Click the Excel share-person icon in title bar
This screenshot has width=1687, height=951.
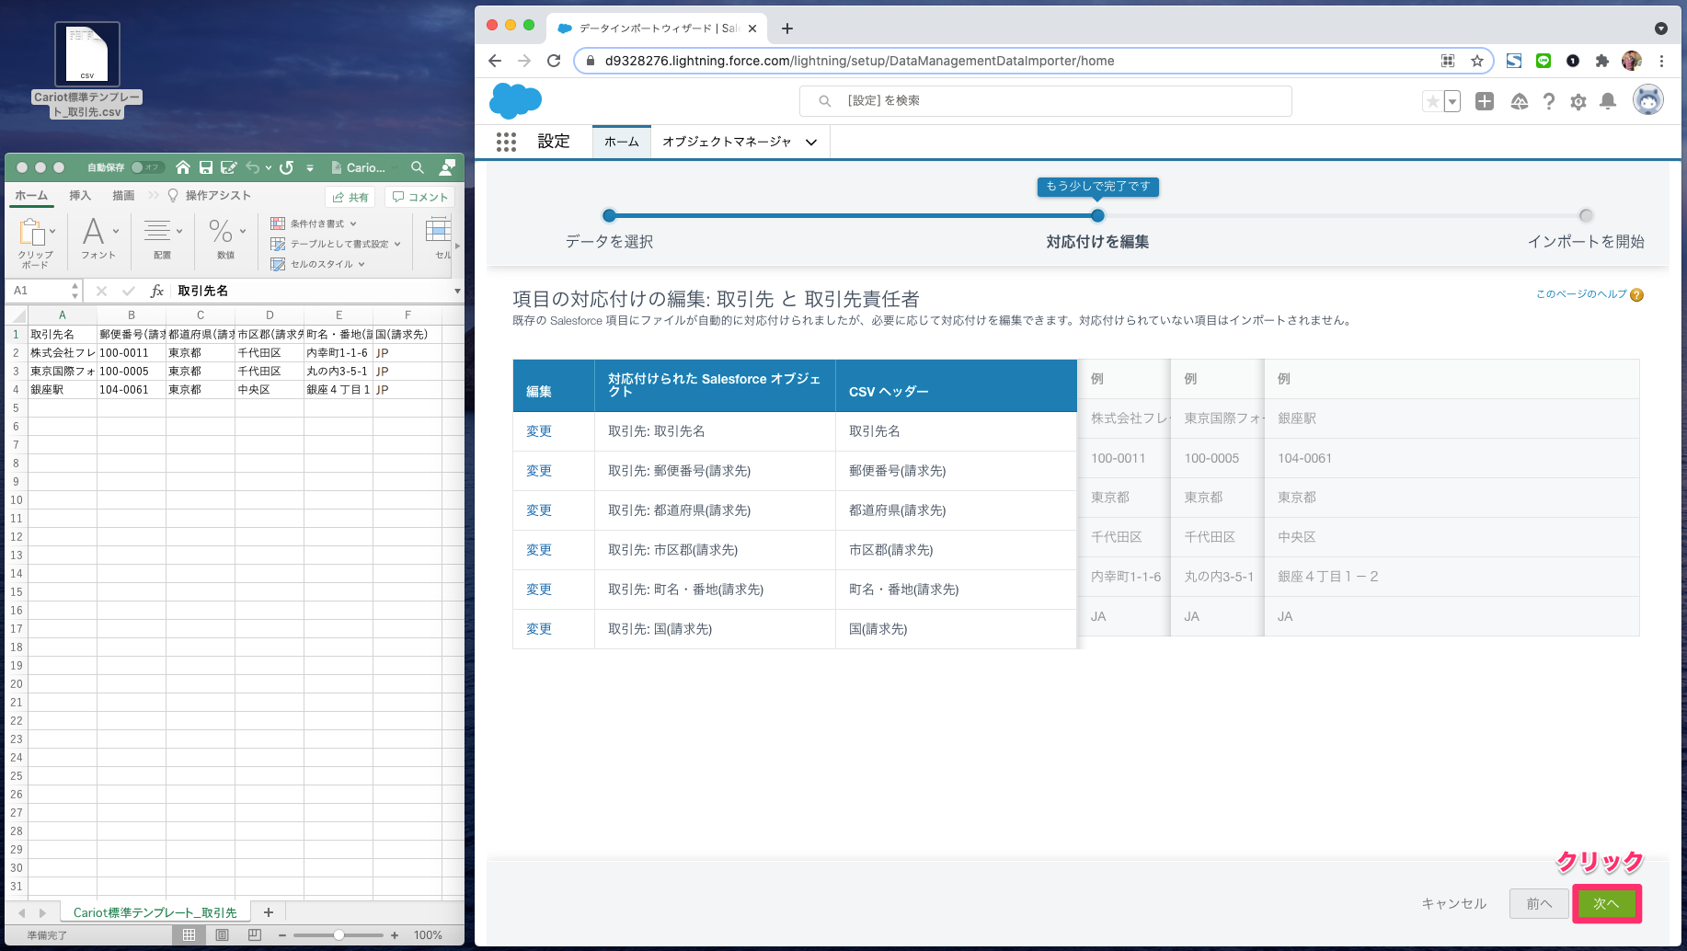pos(447,167)
